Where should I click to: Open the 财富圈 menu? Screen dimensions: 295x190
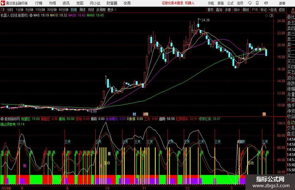click(x=112, y=3)
